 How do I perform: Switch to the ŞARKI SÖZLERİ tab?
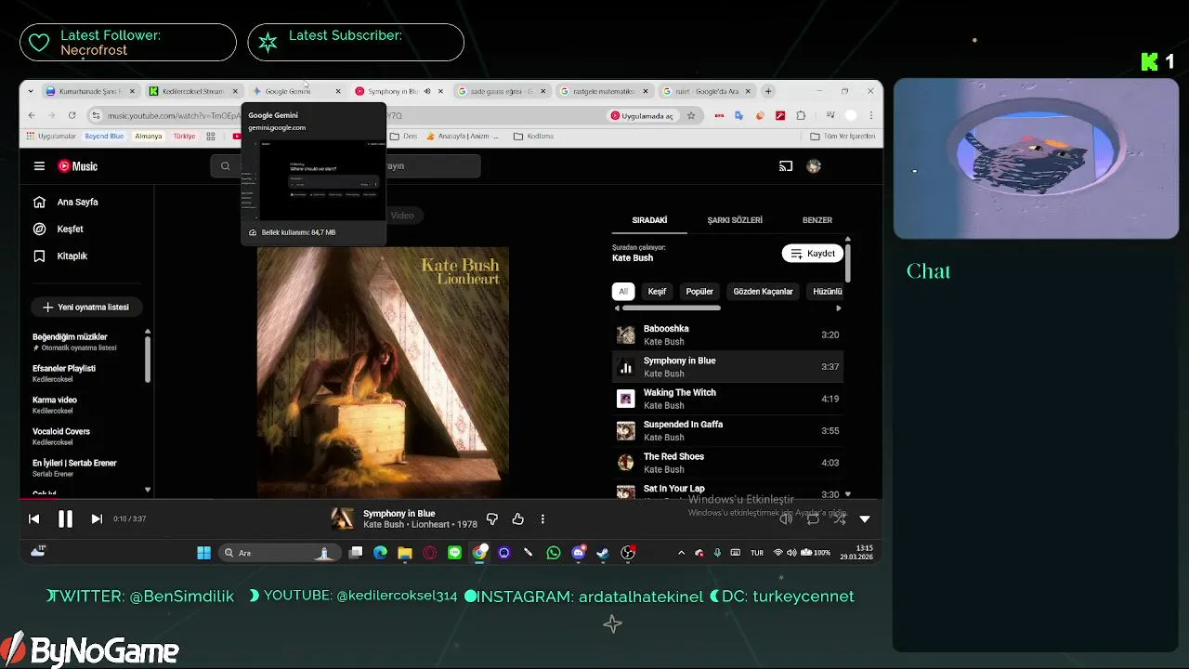point(735,220)
